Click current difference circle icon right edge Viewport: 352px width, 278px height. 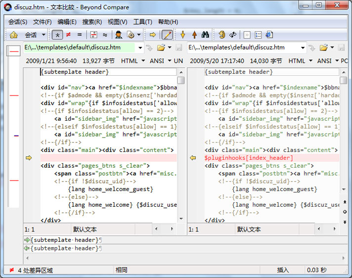[x=345, y=212]
